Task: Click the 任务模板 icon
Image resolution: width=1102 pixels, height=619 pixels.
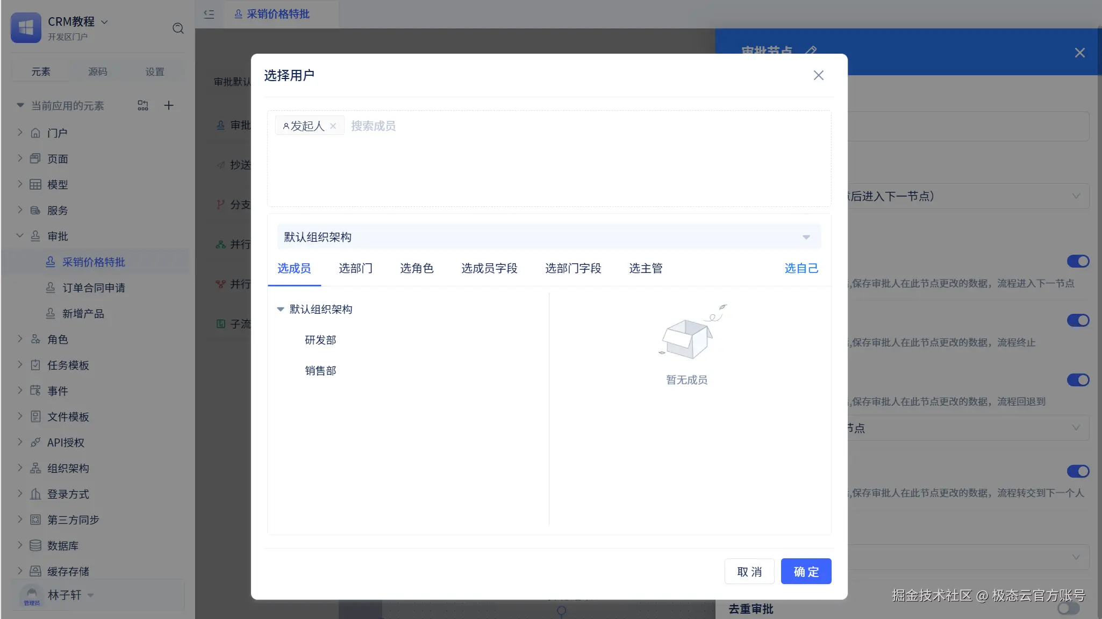Action: (35, 365)
